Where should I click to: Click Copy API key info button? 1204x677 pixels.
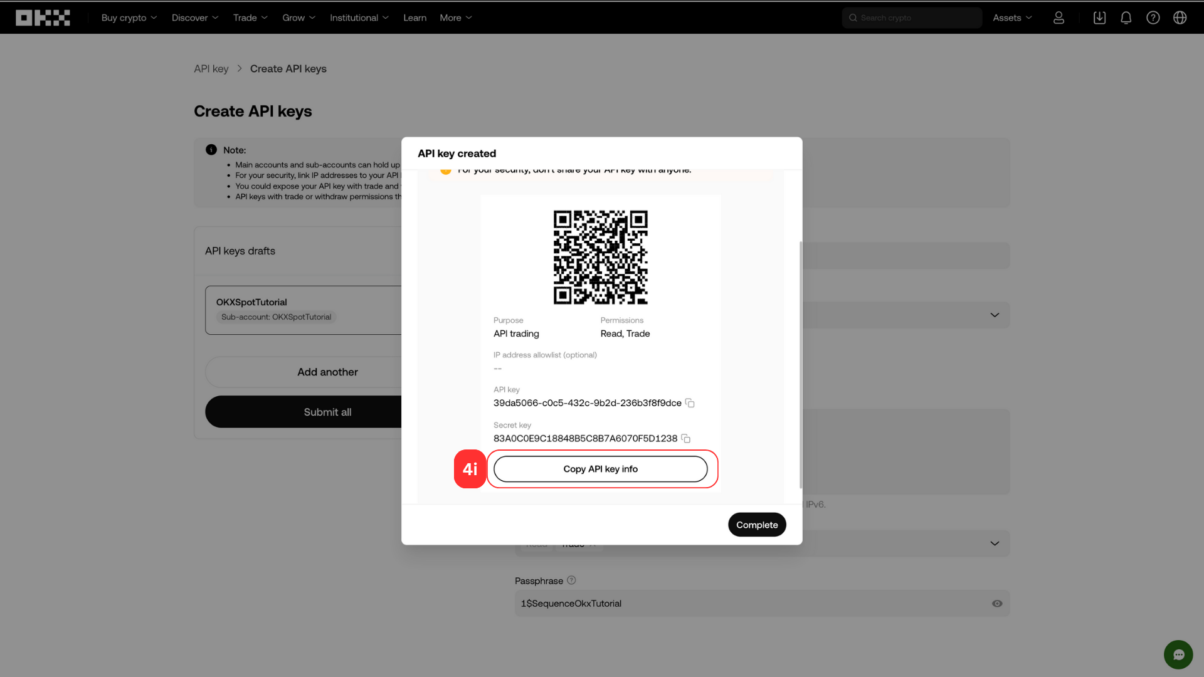point(600,469)
